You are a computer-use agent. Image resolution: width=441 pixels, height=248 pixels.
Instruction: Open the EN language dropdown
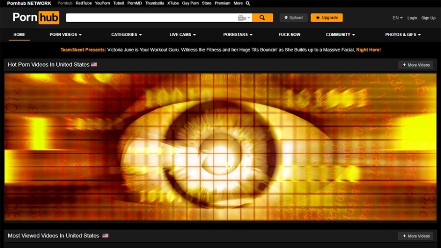tap(397, 18)
